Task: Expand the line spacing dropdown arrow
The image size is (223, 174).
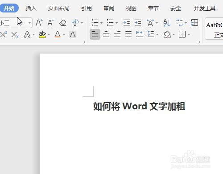Action: point(157,34)
